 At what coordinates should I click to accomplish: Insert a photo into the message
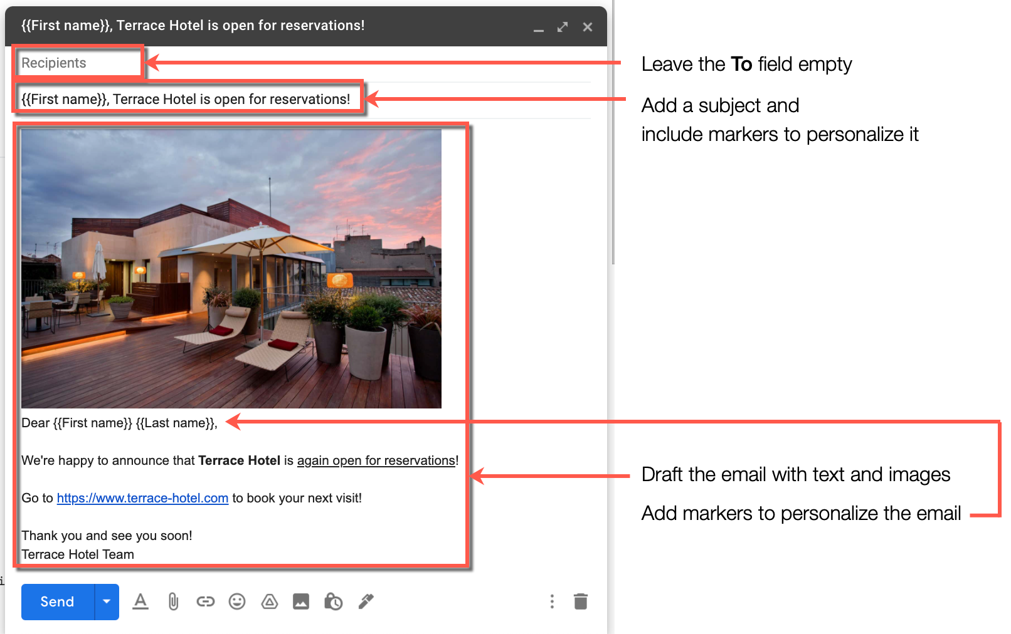(301, 601)
